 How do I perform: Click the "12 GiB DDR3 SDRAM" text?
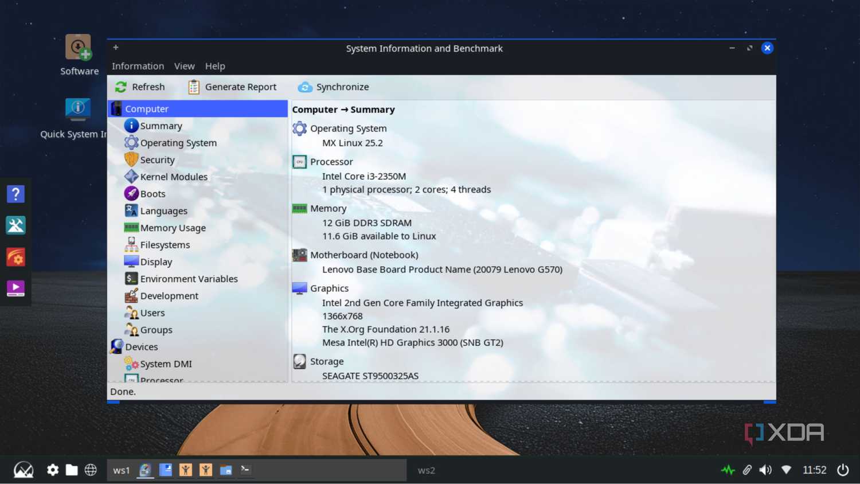pyautogui.click(x=367, y=223)
